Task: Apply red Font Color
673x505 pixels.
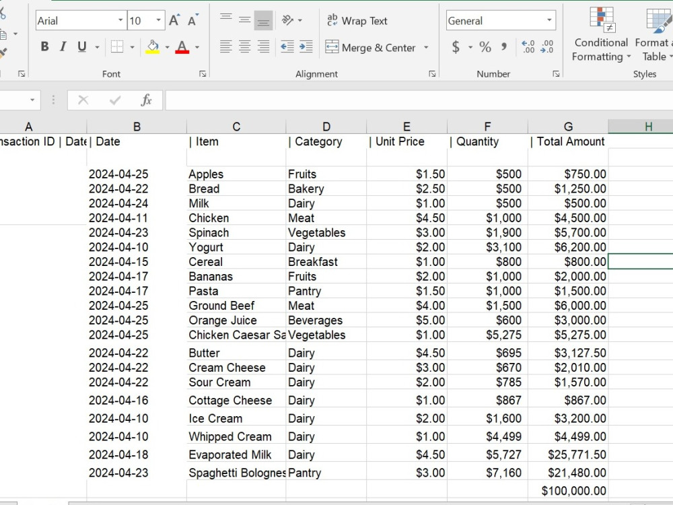Action: point(182,46)
